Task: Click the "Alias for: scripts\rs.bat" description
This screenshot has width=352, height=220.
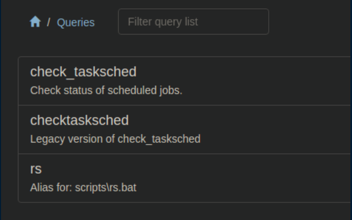Action: [x=83, y=187]
